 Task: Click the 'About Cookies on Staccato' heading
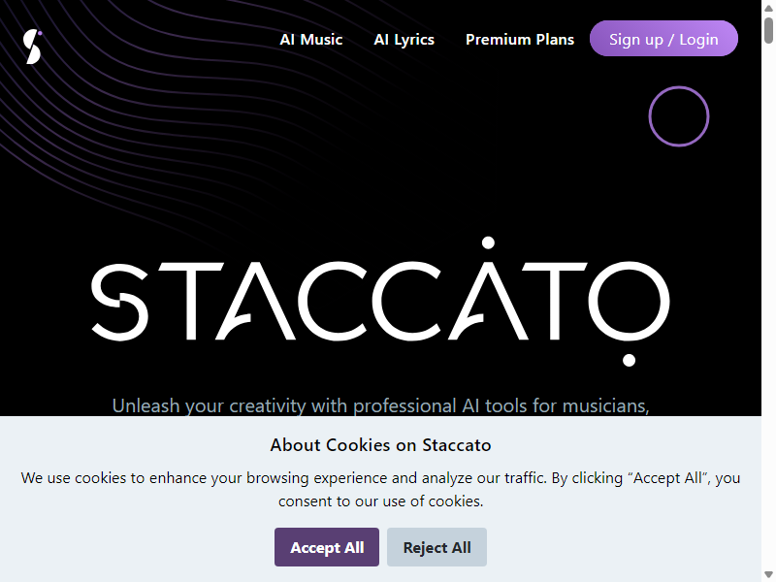coord(380,445)
